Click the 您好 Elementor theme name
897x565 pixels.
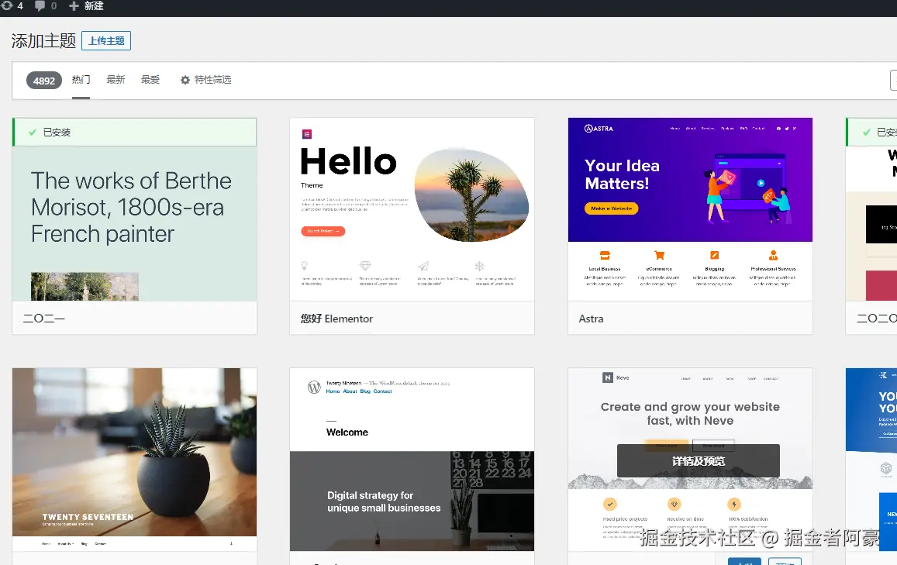point(337,319)
